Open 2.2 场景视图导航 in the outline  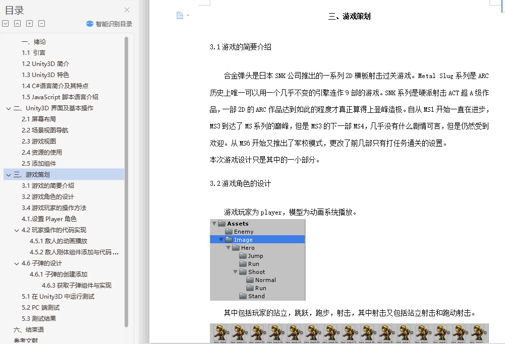(x=45, y=130)
